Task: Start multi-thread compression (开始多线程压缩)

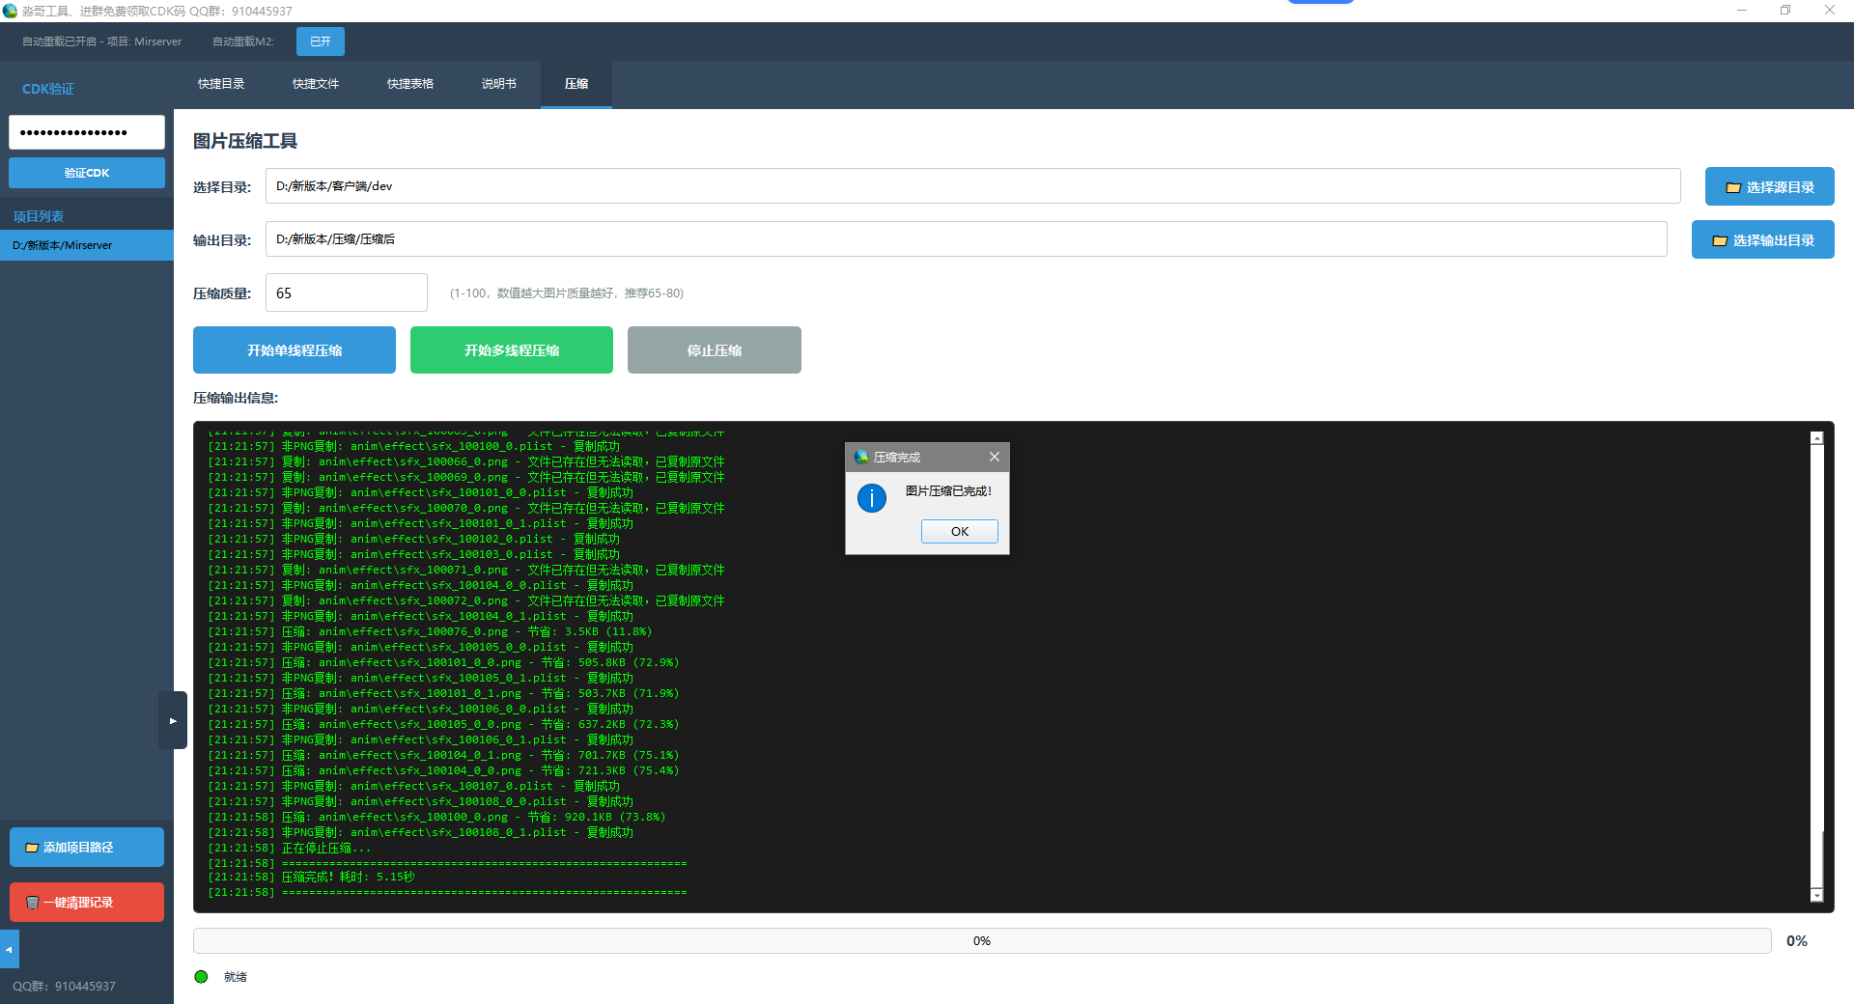Action: click(x=512, y=350)
